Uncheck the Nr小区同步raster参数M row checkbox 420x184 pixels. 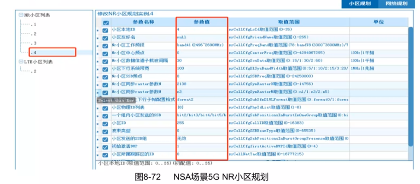(x=105, y=93)
